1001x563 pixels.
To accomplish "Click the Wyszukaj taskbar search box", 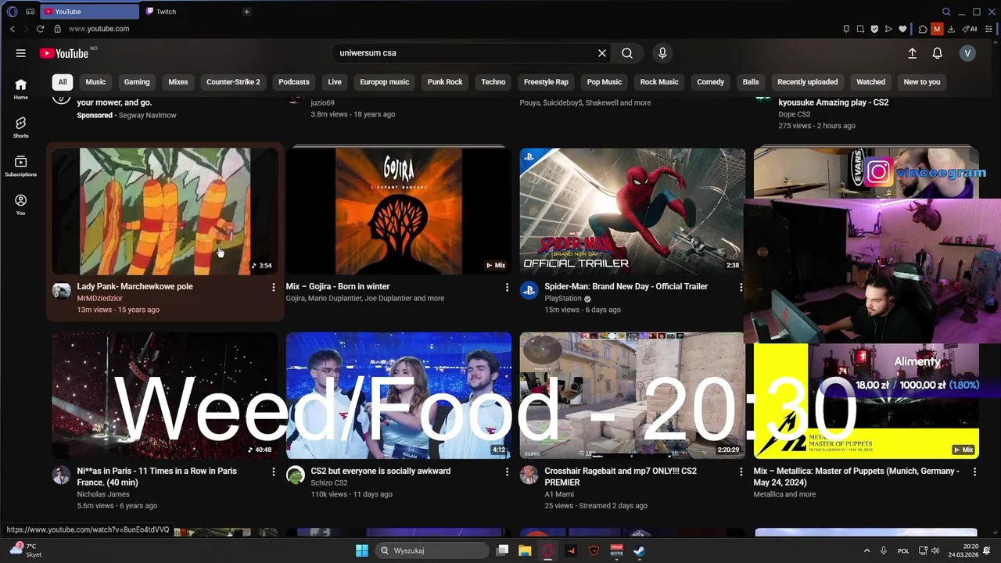I will 432,550.
